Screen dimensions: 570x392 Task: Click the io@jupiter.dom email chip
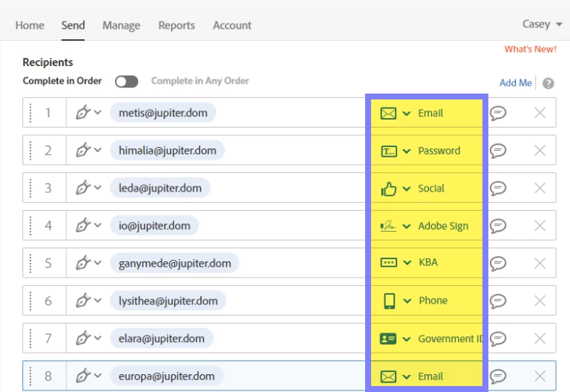tap(154, 226)
